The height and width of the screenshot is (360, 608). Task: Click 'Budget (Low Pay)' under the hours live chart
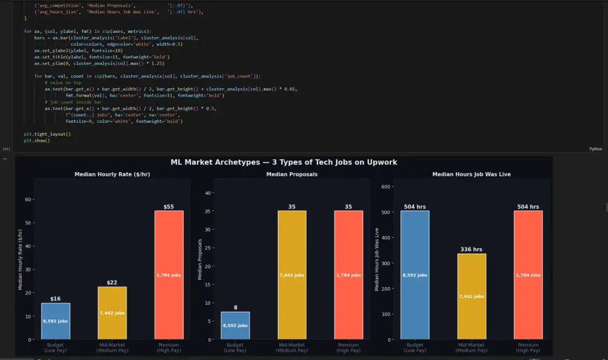[415, 348]
